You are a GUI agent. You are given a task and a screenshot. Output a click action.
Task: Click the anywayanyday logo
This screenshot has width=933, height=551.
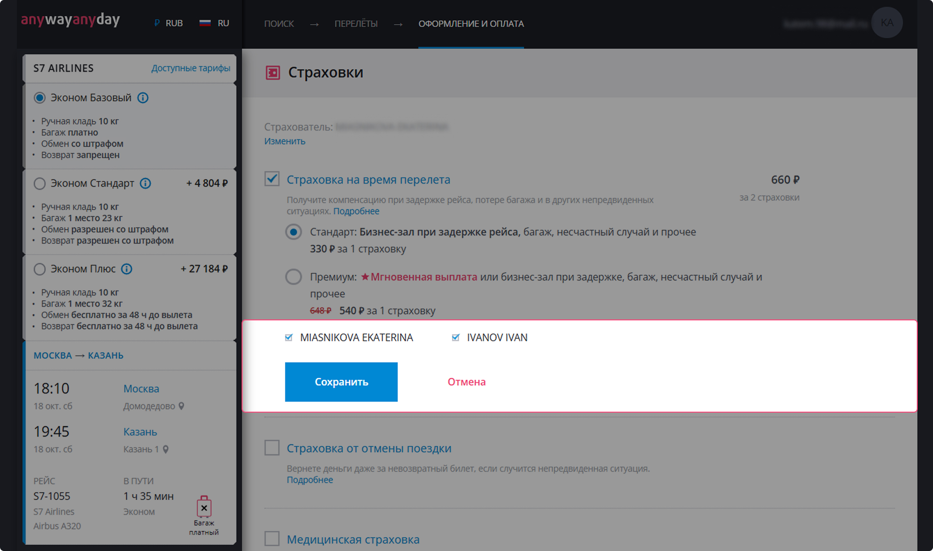click(71, 20)
